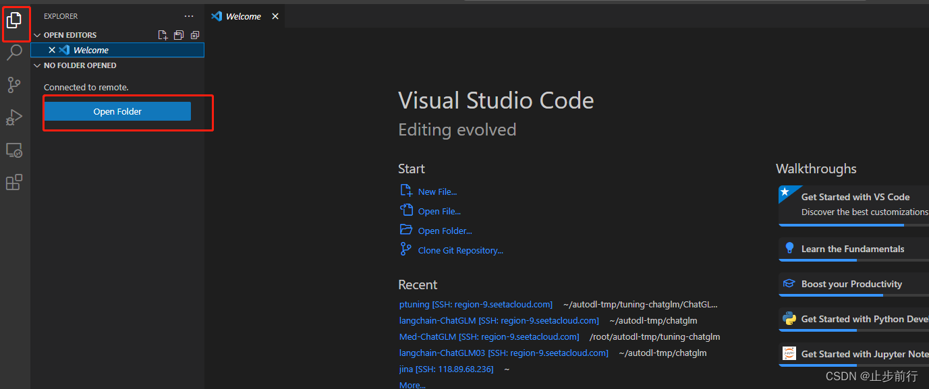
Task: Open recent langchain-ChatGLM03 SSH workspace
Action: click(x=504, y=353)
